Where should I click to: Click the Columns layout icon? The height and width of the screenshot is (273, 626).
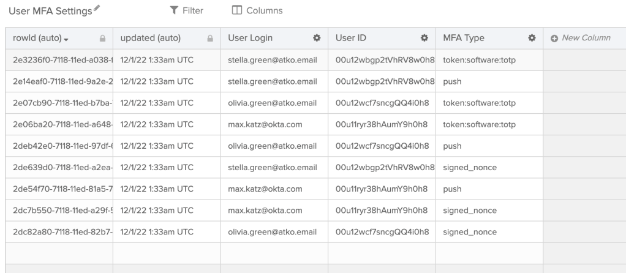coord(236,10)
